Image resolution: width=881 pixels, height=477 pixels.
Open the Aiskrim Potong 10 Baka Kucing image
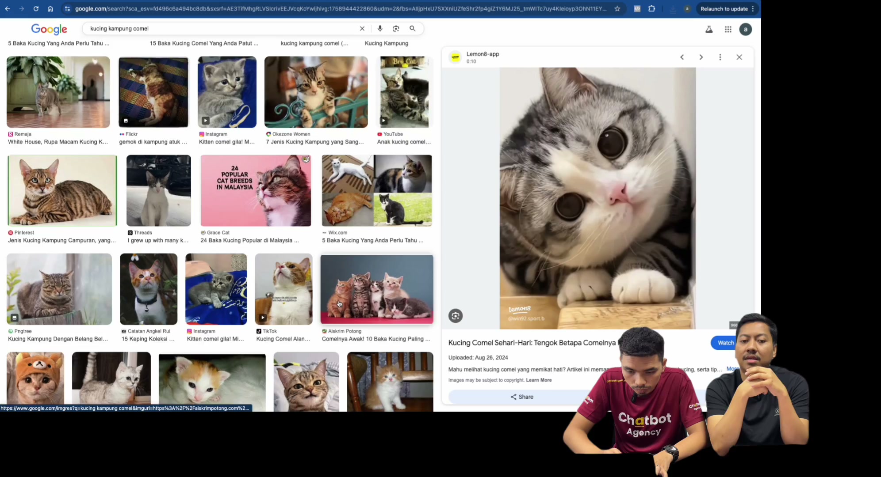click(x=377, y=289)
